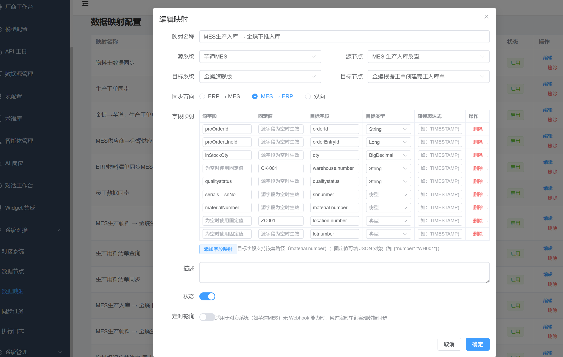Delete the proOrderId mapping row
Viewport: 563px width, 357px height.
click(478, 129)
